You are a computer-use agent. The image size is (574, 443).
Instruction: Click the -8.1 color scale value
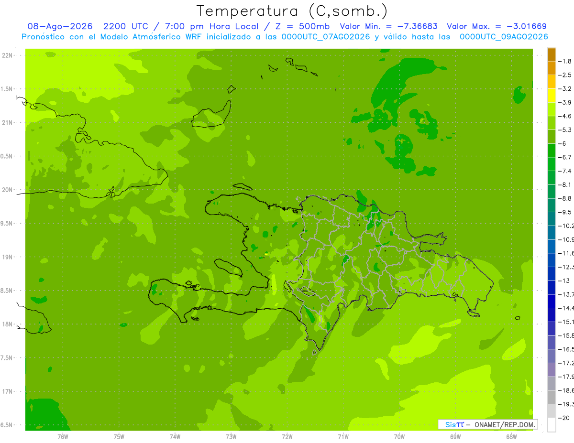click(x=565, y=184)
